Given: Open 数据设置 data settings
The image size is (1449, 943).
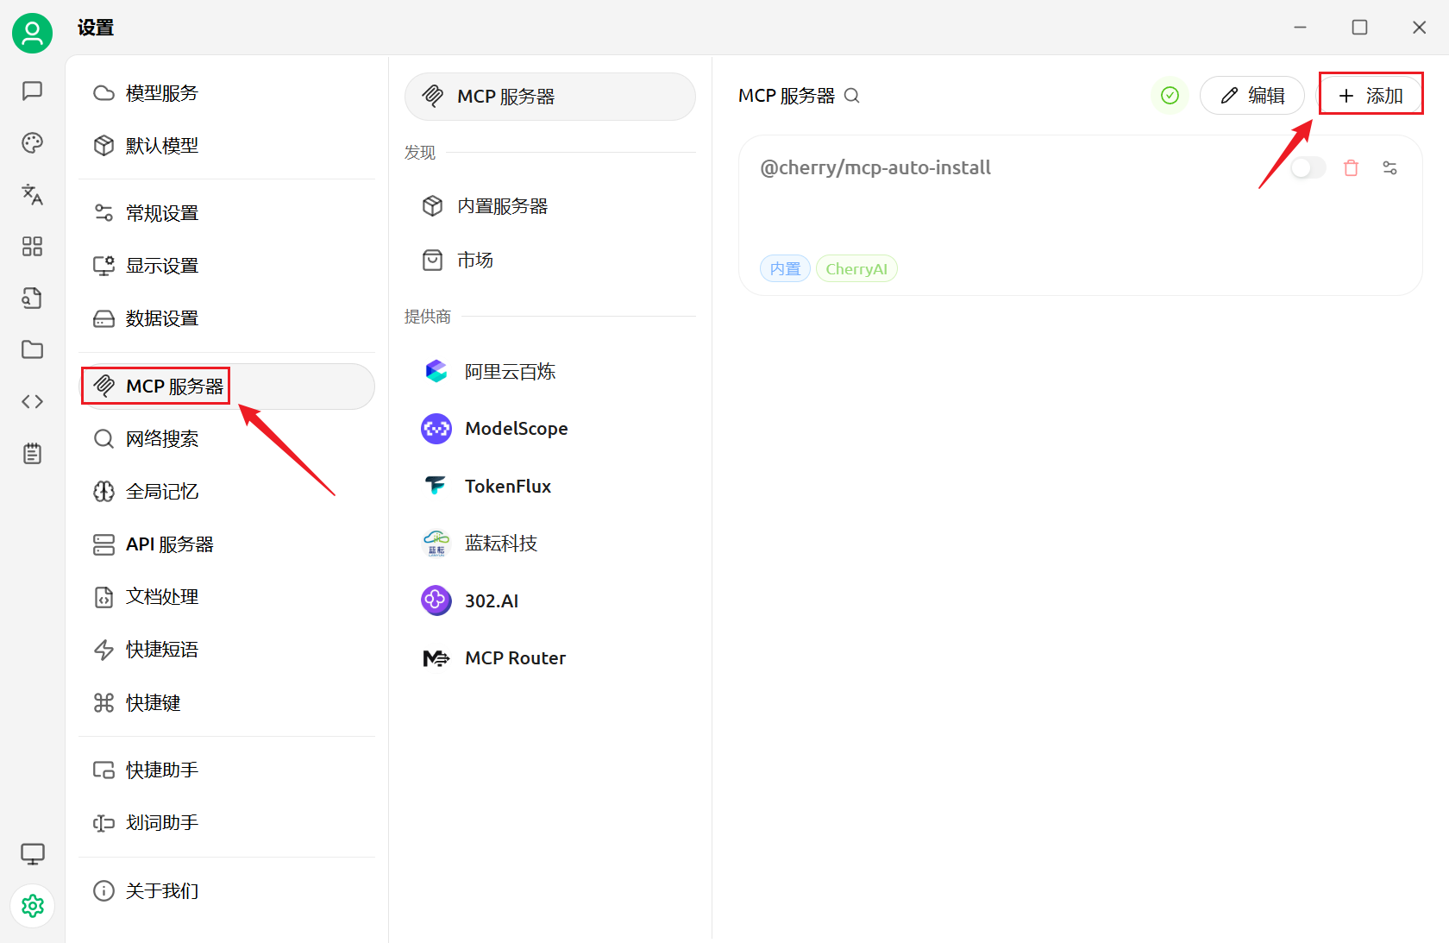Looking at the screenshot, I should click(227, 318).
